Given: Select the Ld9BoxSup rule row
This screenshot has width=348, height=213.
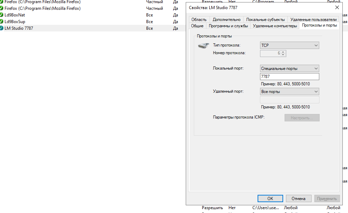Looking at the screenshot, I should point(93,21).
